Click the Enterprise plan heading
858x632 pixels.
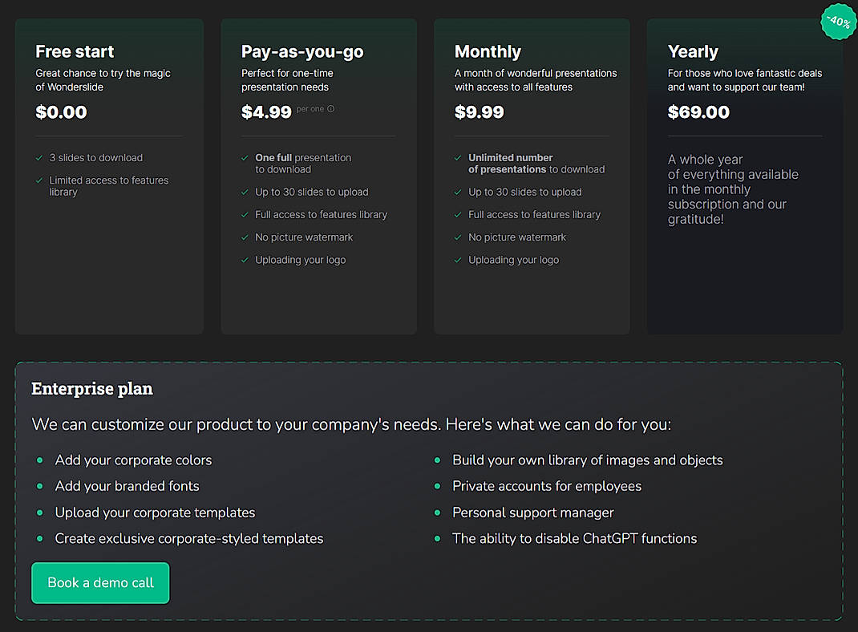[x=91, y=388]
